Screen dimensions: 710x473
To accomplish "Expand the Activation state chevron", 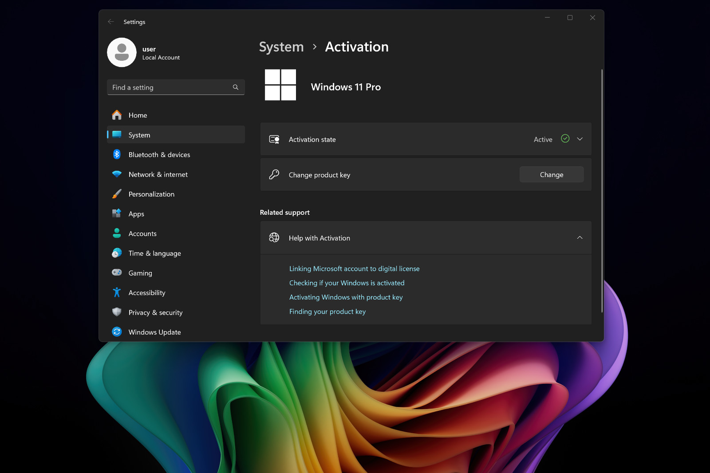I will [x=580, y=139].
